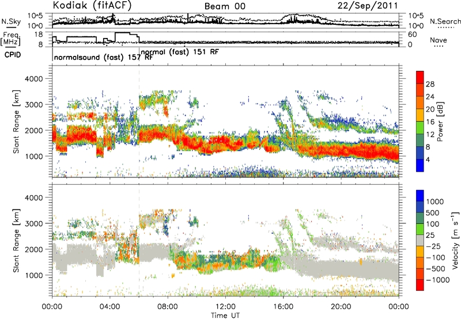This screenshot has height=319, width=461.
Task: Click the "N.Sky" legend label
Action: tap(11, 21)
